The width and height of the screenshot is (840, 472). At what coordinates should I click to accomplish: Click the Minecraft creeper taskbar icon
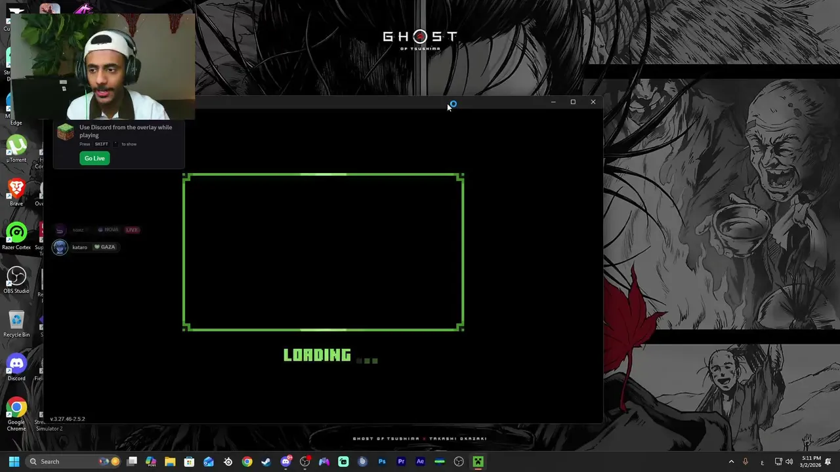tap(478, 462)
